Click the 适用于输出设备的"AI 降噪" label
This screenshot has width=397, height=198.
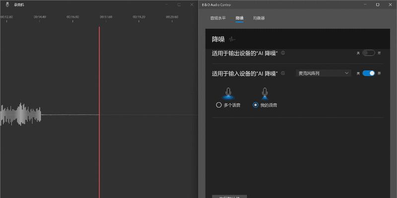(245, 53)
